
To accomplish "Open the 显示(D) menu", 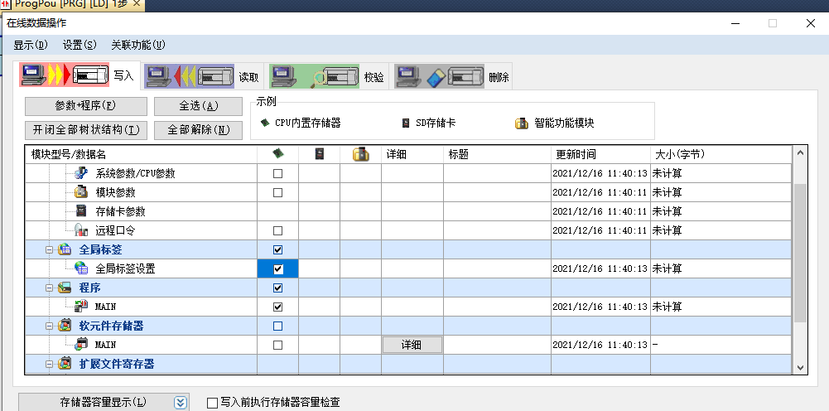I will [x=31, y=45].
